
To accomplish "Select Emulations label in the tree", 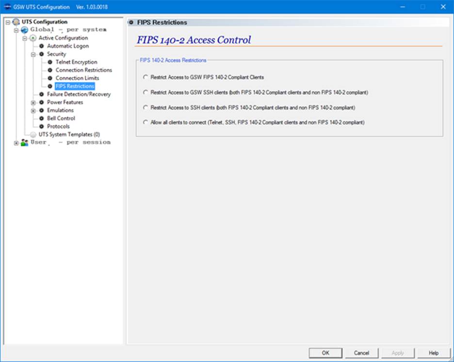I will 61,110.
